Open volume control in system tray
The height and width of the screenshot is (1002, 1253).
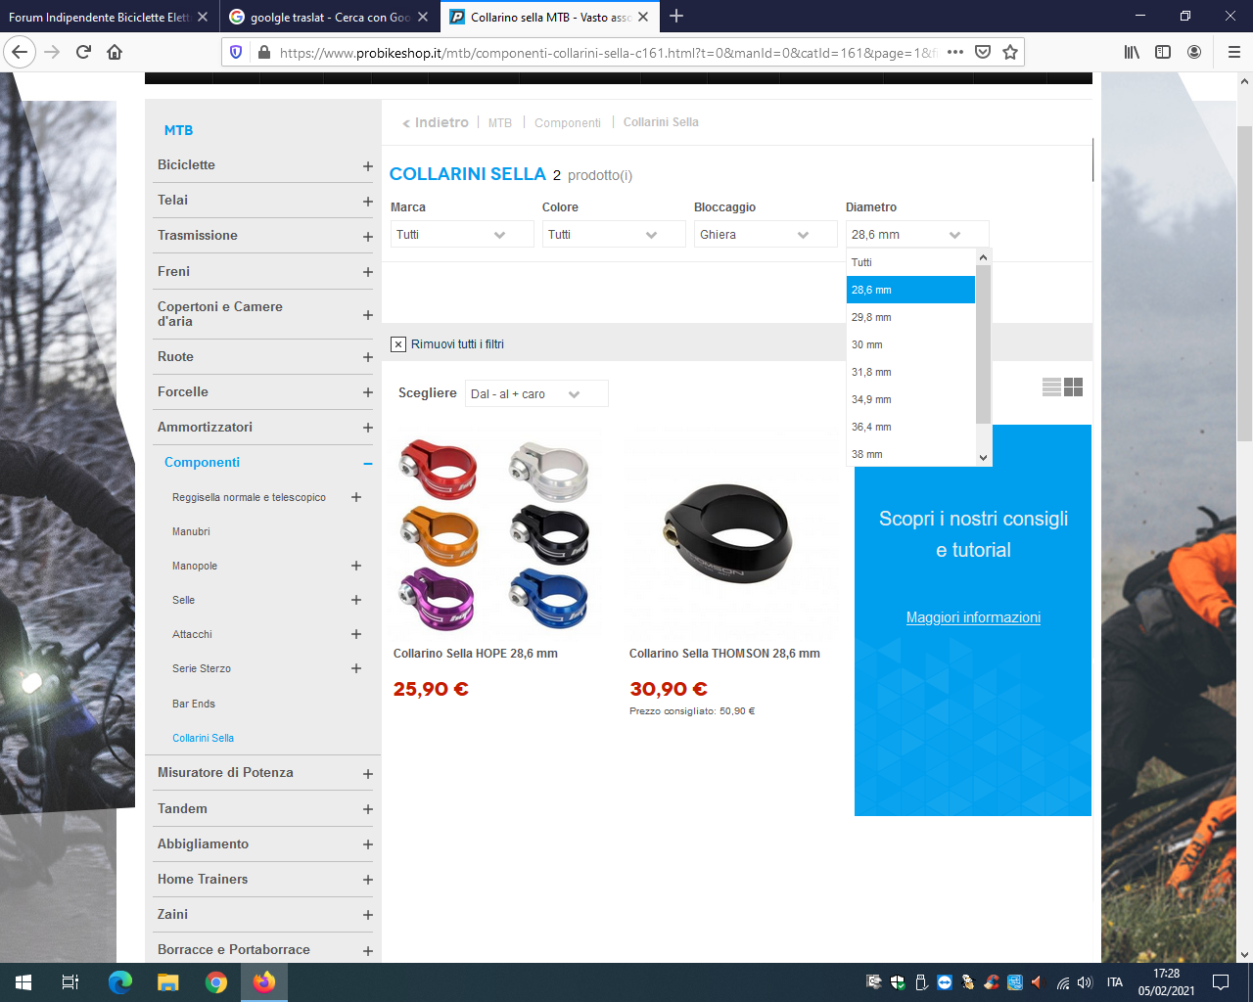[x=1085, y=982]
